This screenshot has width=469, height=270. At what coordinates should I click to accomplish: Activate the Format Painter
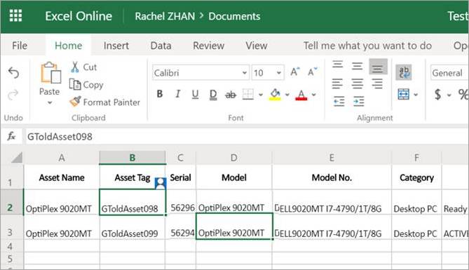(x=104, y=102)
